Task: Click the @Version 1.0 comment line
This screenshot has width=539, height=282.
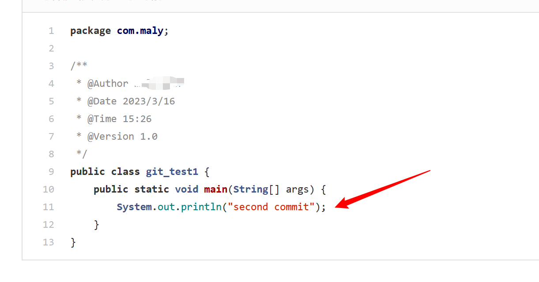Action: [122, 137]
